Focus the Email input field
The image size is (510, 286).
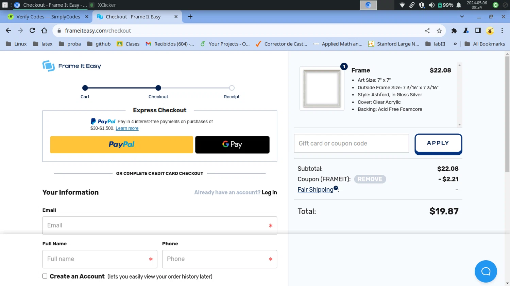coord(160,226)
